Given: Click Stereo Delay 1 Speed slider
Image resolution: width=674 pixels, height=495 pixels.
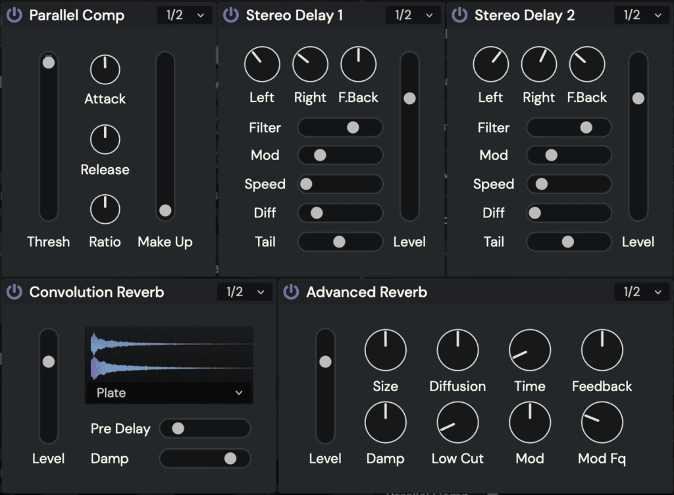Looking at the screenshot, I should click(x=340, y=184).
